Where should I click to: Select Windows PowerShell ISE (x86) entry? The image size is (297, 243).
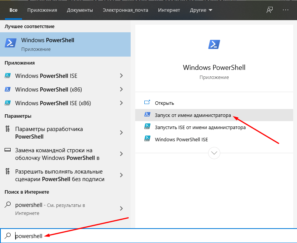point(65,103)
